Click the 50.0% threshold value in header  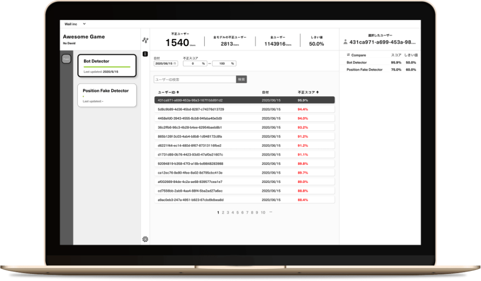pos(317,44)
